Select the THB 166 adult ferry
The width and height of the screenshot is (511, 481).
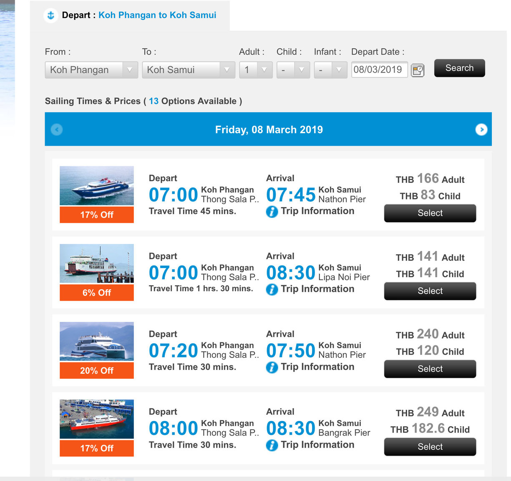pos(430,213)
